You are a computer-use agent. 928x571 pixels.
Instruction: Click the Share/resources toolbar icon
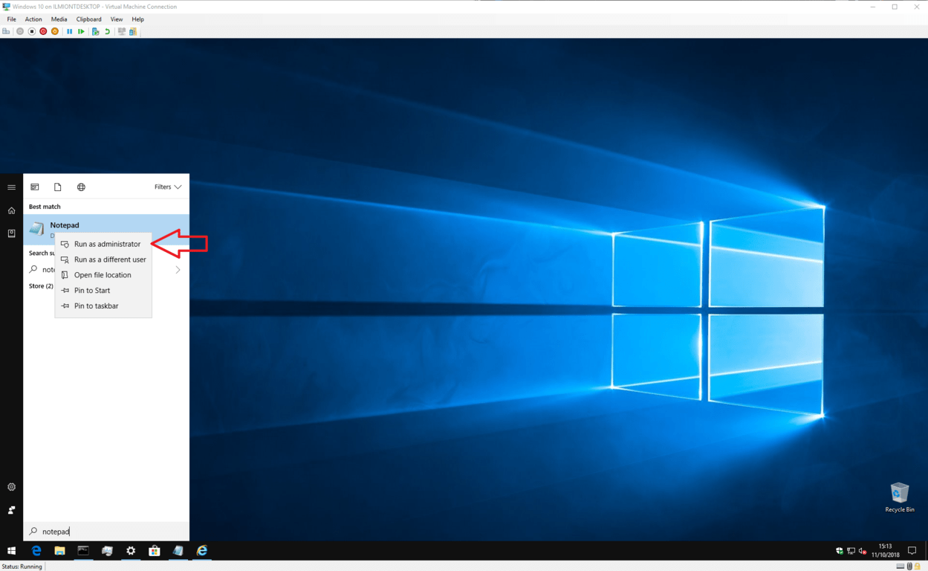(133, 31)
